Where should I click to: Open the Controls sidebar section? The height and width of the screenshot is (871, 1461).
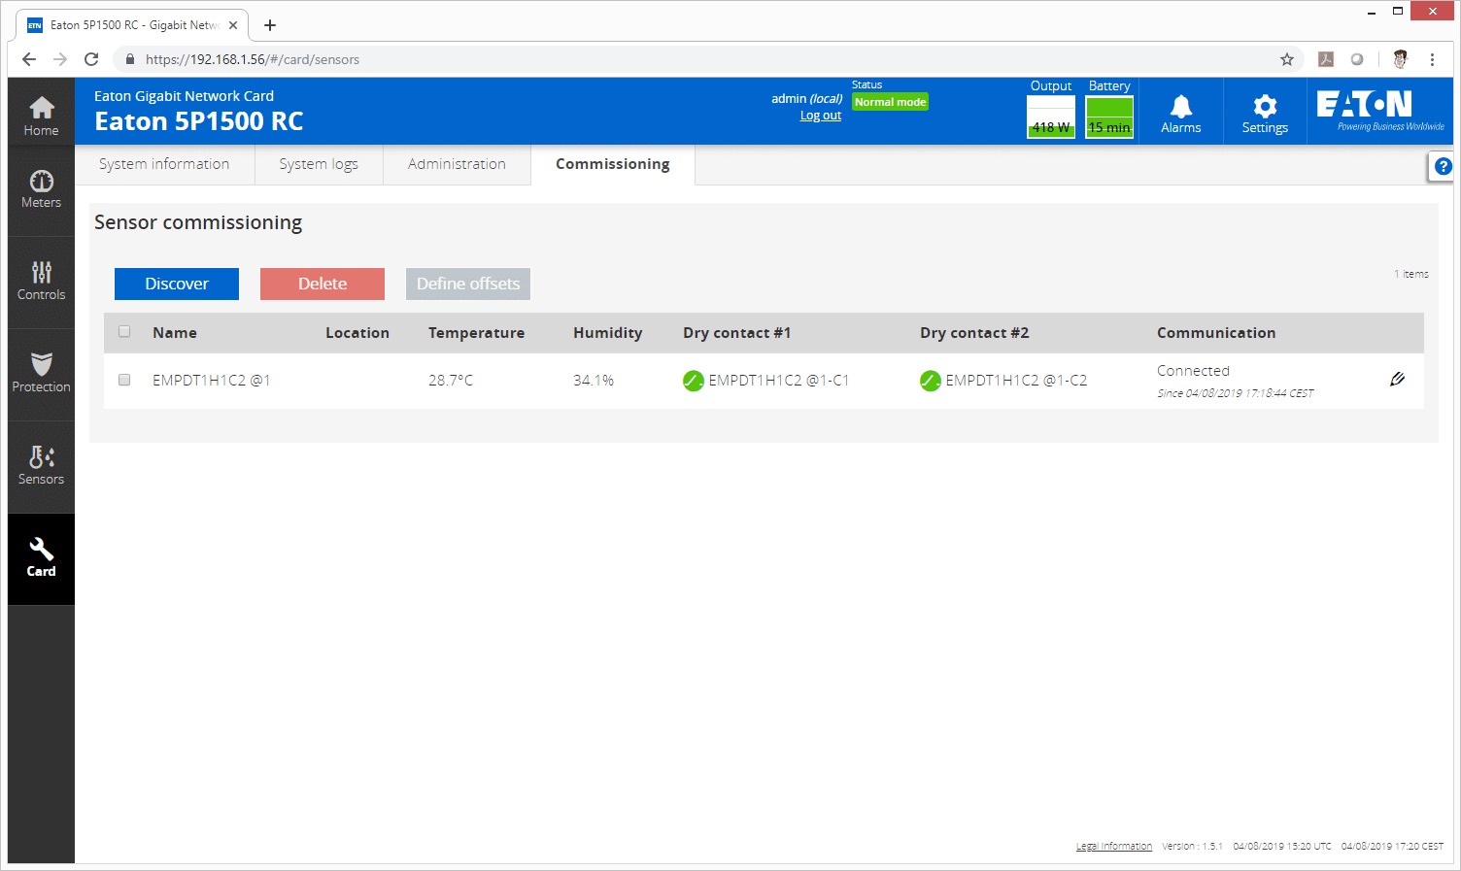coord(41,283)
